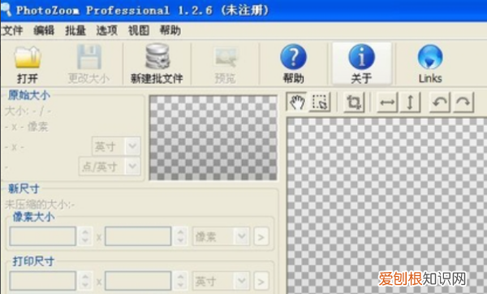The height and width of the screenshot is (294, 487).
Task: Click the 预览 preview toolbar icon
Action: coord(225,65)
